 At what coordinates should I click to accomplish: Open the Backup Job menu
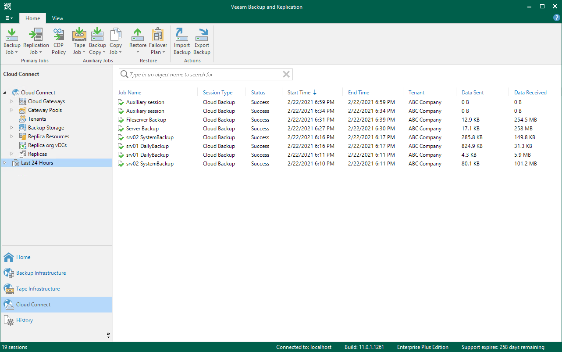tap(12, 41)
